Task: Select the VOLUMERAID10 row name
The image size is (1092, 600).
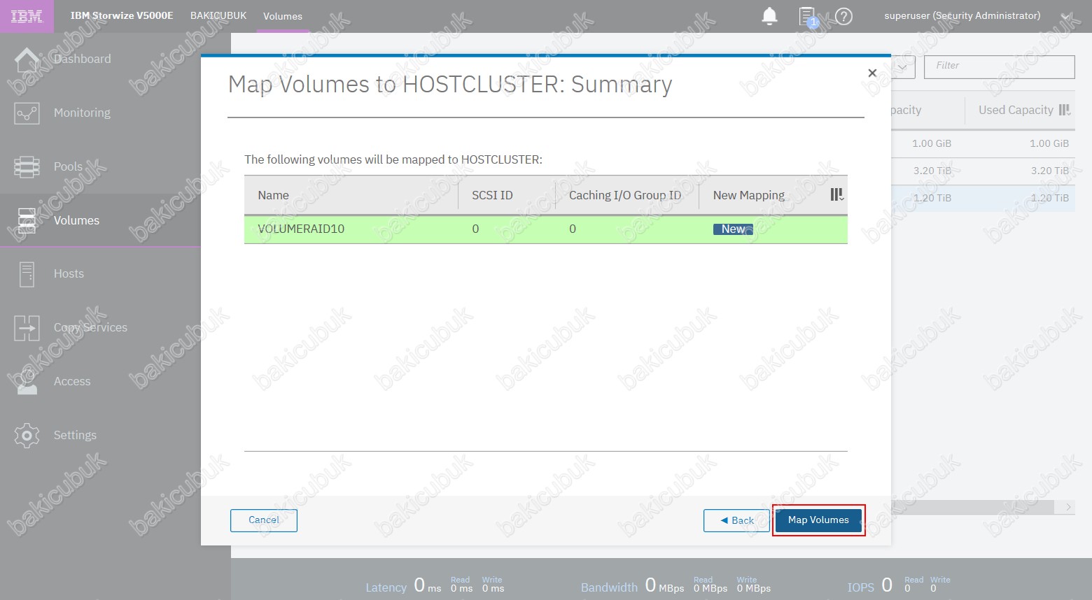Action: click(x=301, y=229)
